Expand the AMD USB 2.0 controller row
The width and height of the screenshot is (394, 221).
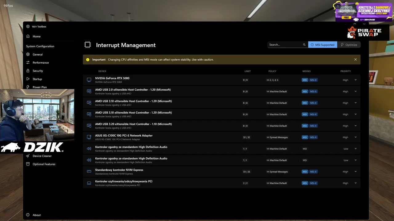click(x=356, y=91)
